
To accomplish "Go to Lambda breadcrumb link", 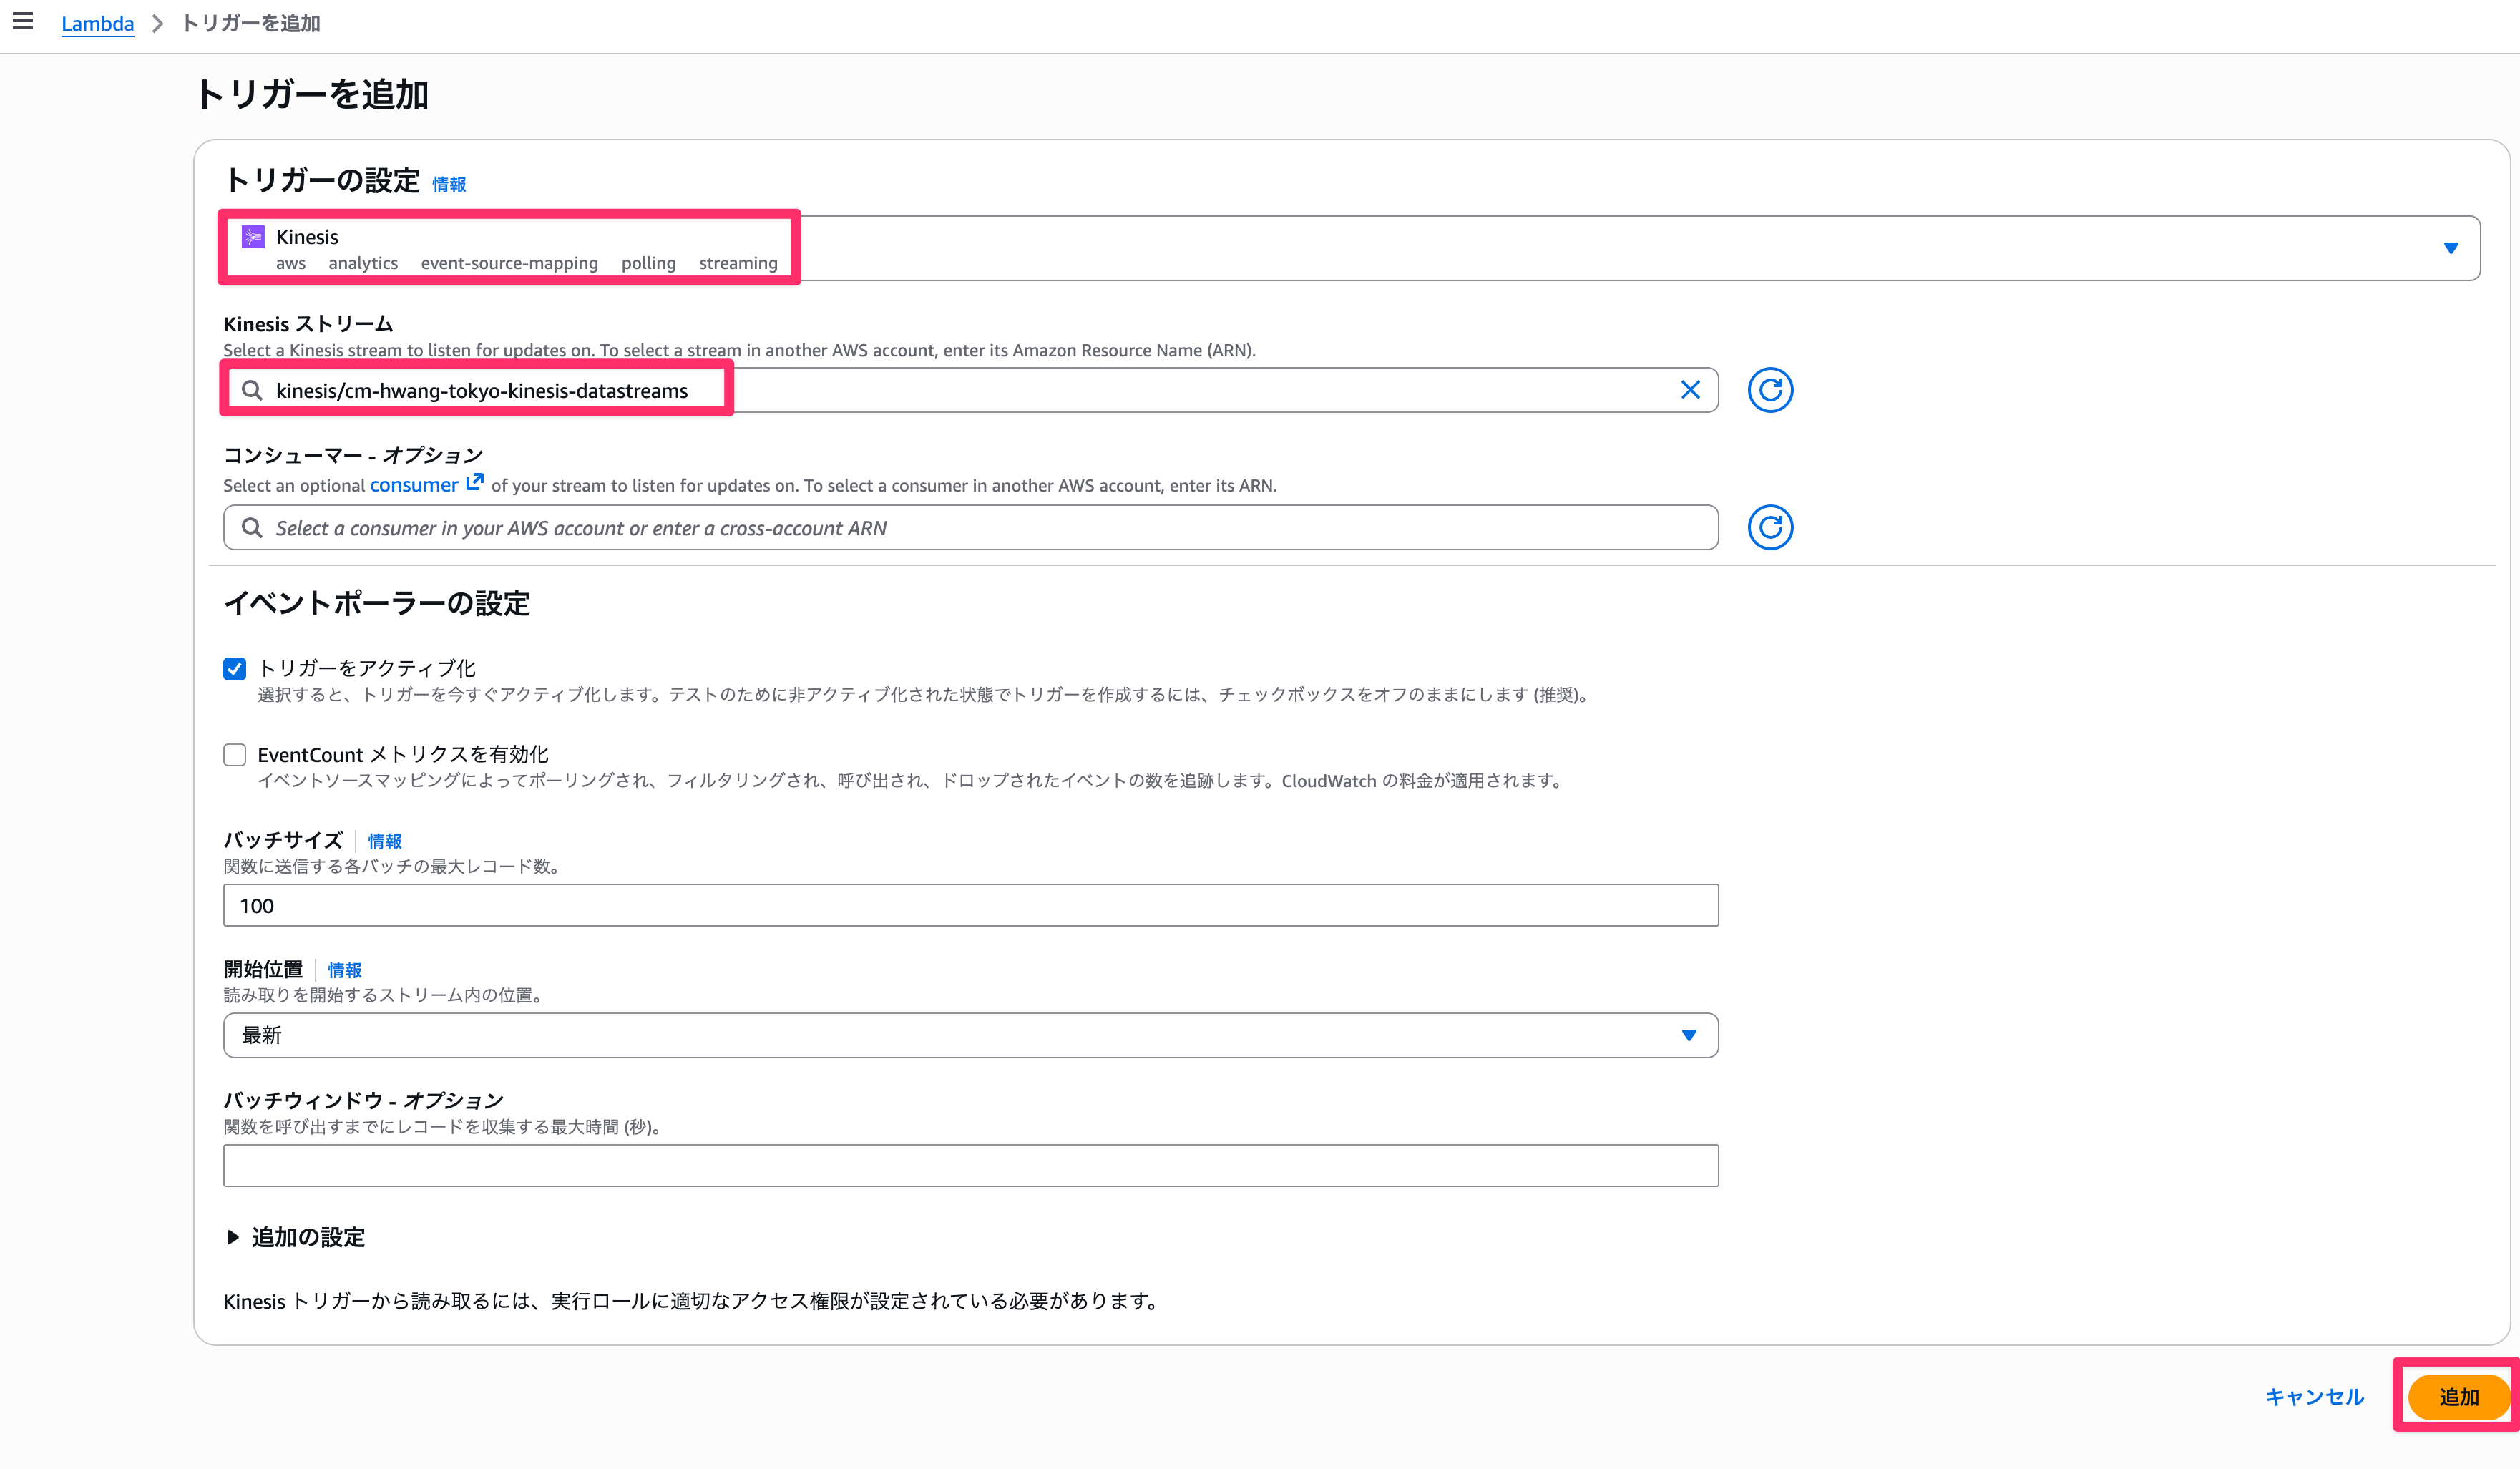I will pos(97,23).
